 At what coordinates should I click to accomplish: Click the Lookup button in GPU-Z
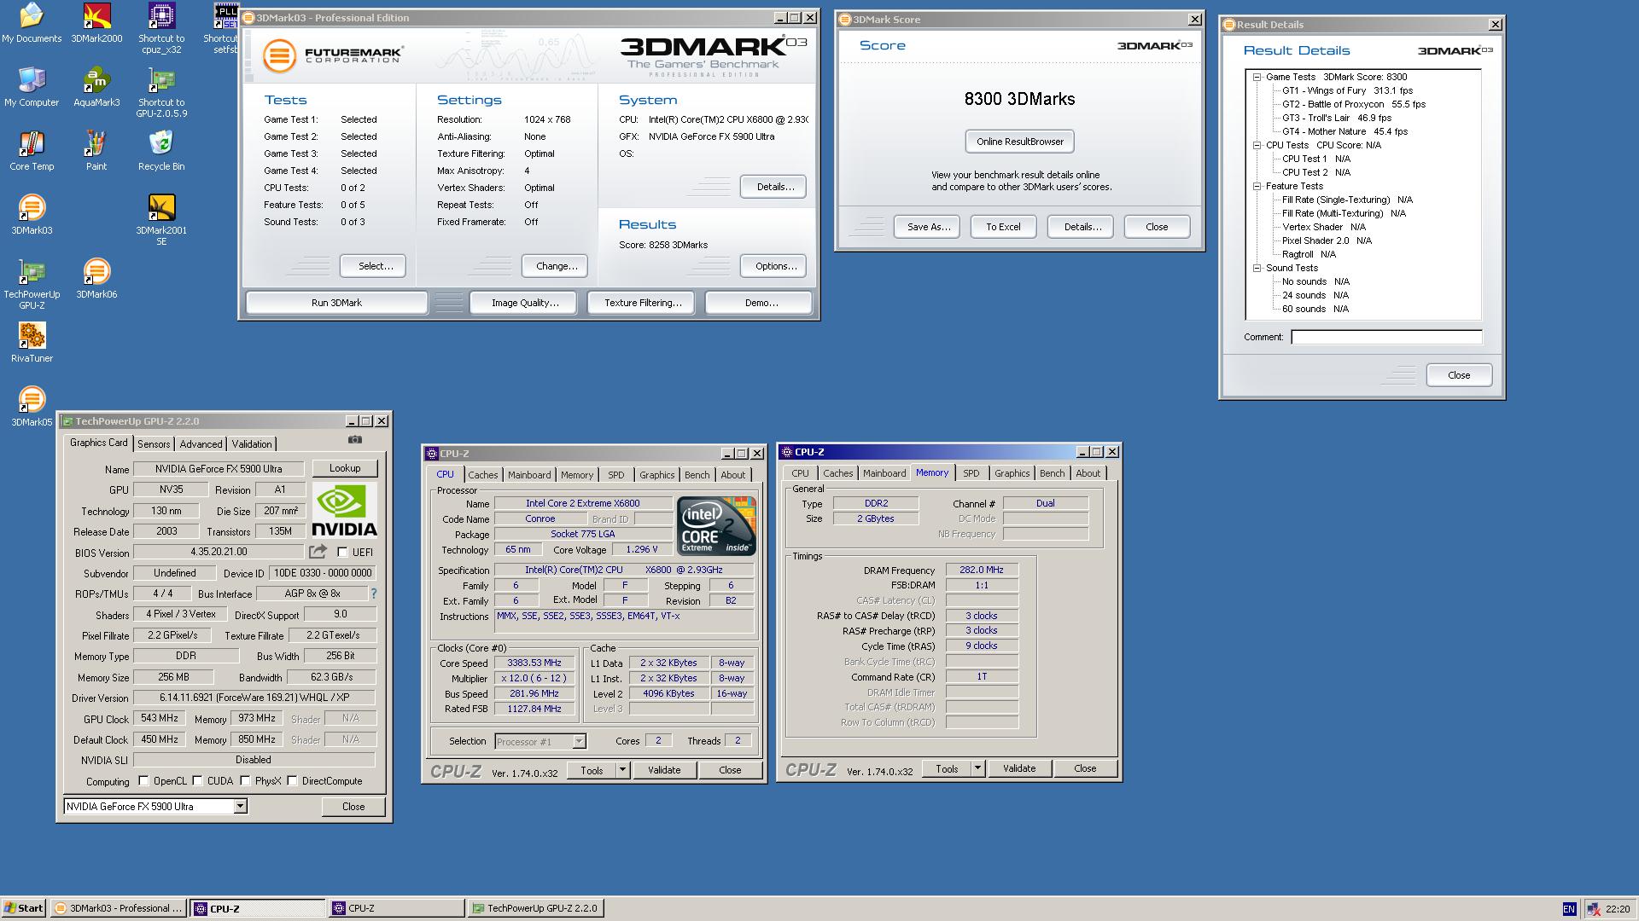(345, 468)
